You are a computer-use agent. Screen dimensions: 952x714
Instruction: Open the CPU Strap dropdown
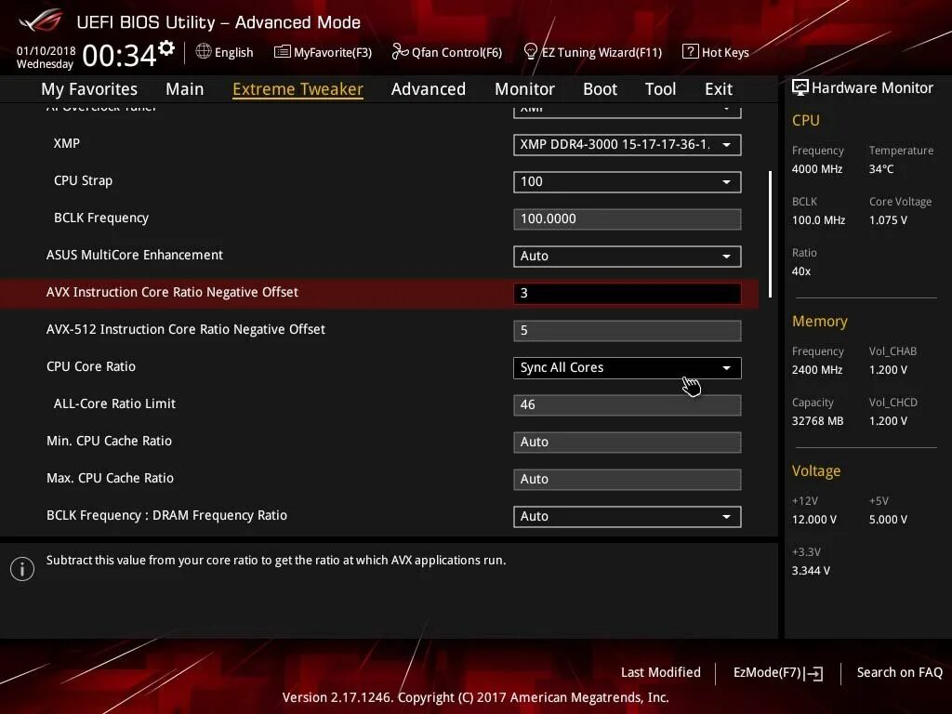click(628, 181)
